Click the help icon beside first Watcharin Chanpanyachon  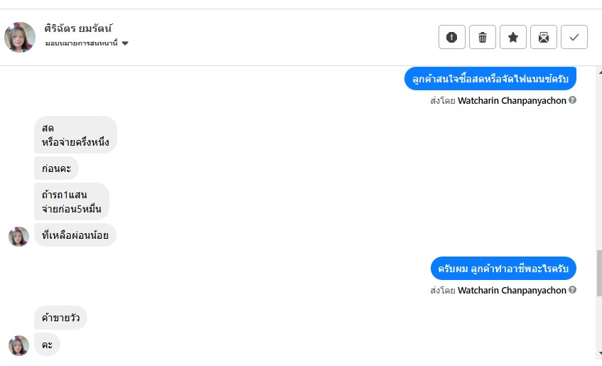pos(572,100)
